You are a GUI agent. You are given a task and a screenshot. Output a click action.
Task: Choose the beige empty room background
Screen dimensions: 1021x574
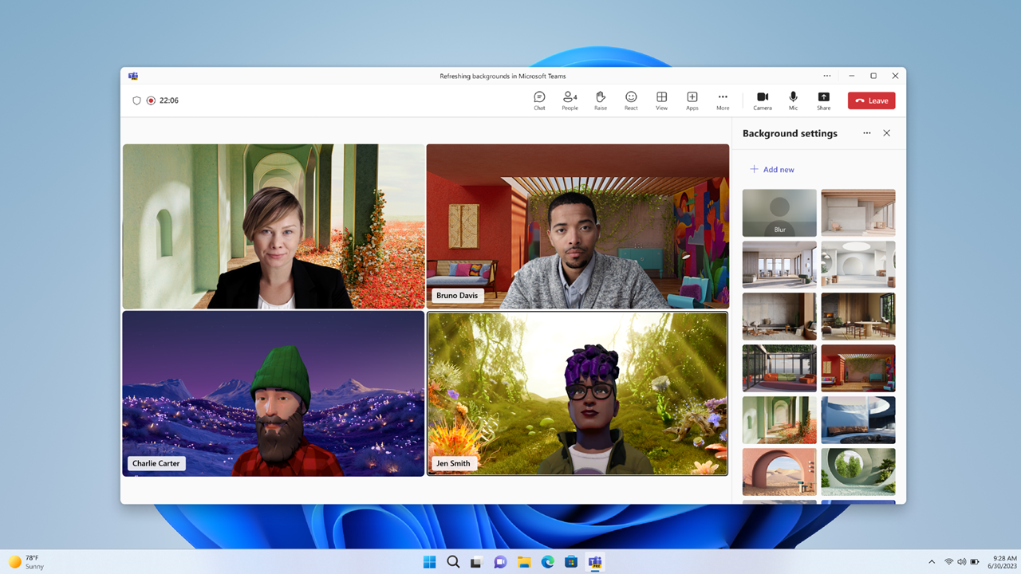point(858,213)
